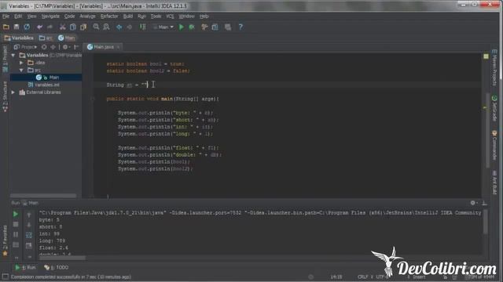The height and width of the screenshot is (282, 503).
Task: Click the Settings wrench toolbar icon
Action: [204, 27]
